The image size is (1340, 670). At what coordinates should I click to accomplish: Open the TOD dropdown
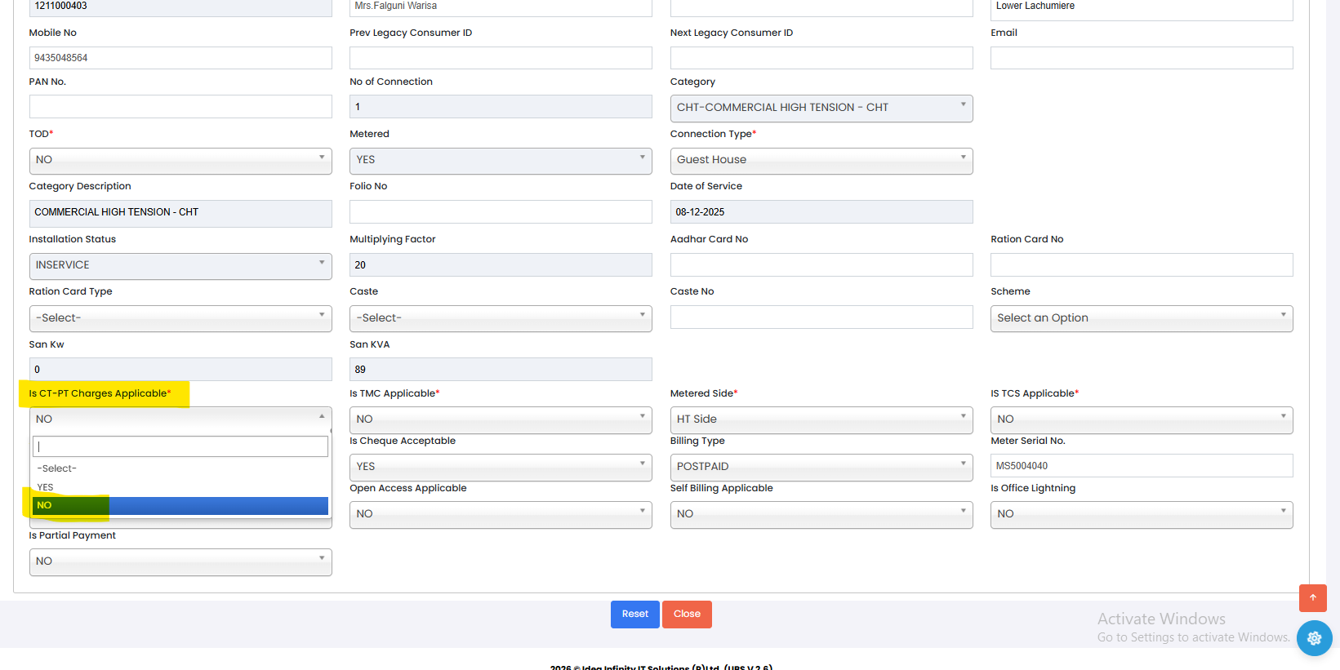click(x=180, y=160)
